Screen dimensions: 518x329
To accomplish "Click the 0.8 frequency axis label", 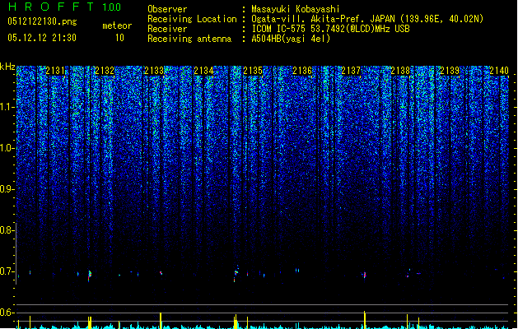I will coord(7,230).
